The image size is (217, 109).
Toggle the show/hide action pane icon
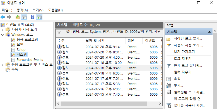coord(39,17)
